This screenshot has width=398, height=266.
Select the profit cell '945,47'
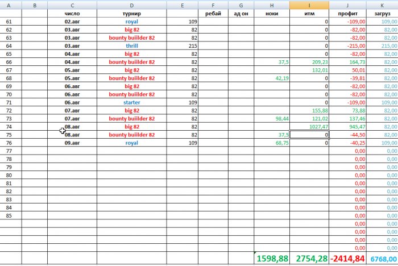[x=347, y=127]
